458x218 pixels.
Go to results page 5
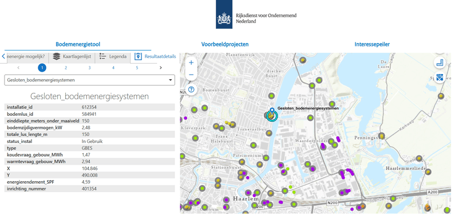[137, 68]
